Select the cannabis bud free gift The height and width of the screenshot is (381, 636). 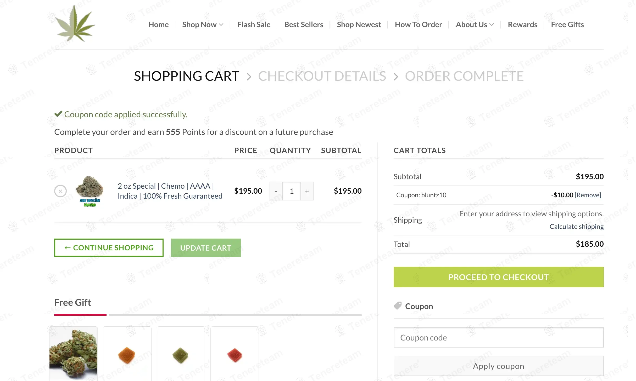73,353
